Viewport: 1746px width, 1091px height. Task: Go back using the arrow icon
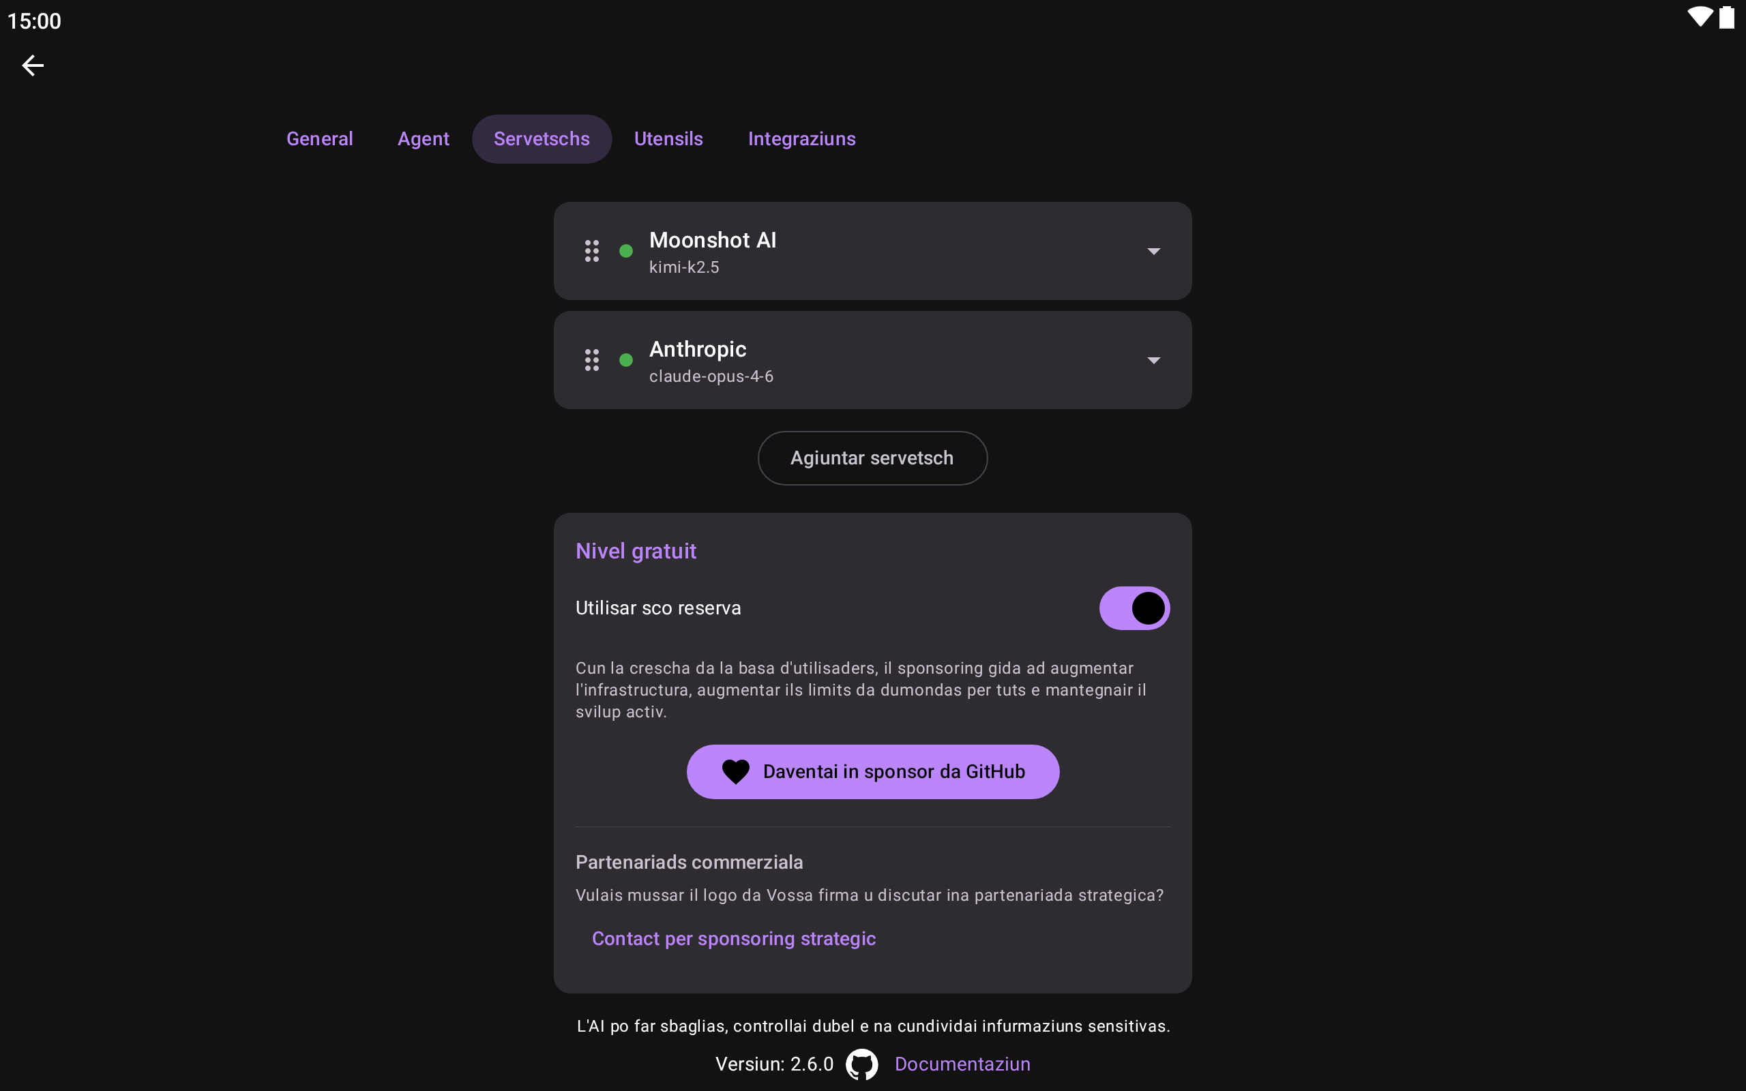click(33, 65)
